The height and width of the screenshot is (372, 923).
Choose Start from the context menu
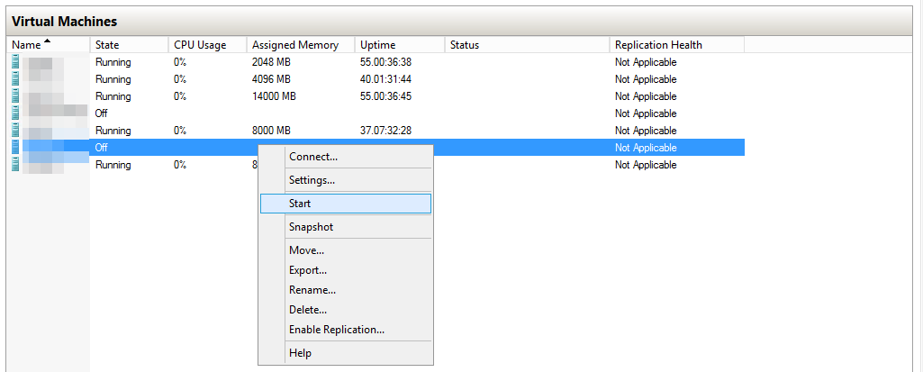(x=300, y=204)
